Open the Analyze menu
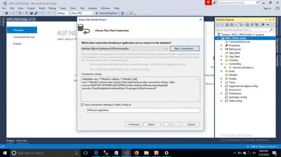The width and height of the screenshot is (281, 157). [x=93, y=8]
